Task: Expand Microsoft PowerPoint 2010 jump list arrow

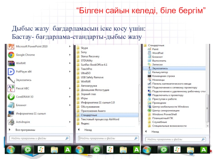Action: (70, 46)
